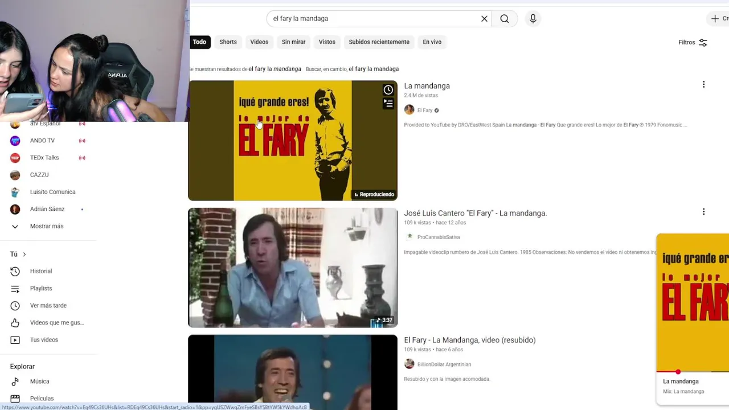This screenshot has width=729, height=410.
Task: Add La mandanga to queue via thumbnail icon
Action: coord(388,104)
